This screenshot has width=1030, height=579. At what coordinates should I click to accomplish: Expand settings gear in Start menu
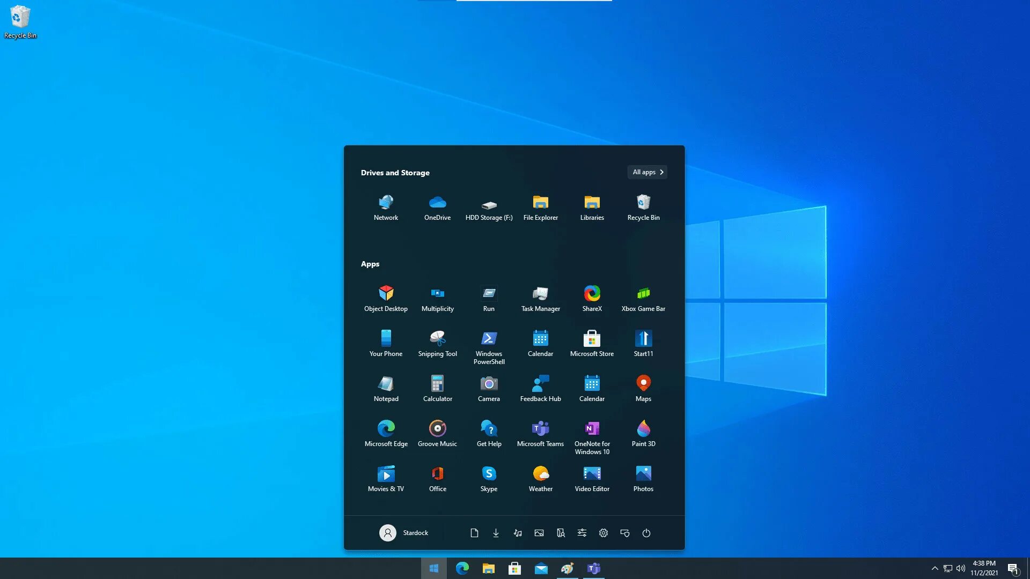[x=604, y=532]
